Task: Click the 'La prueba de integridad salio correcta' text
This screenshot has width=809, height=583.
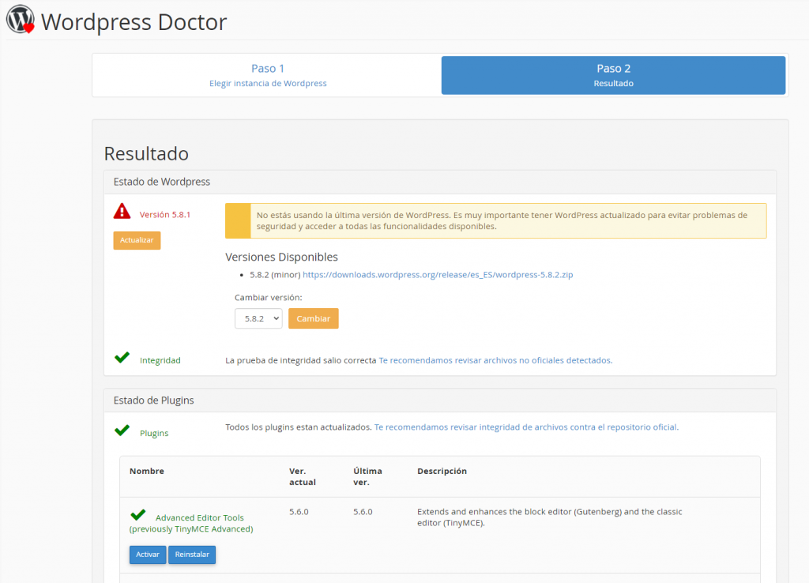Action: (x=301, y=360)
